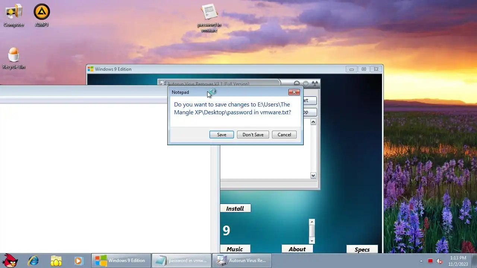Choose Don't Save in Notepad dialog
Screen dimensions: 477x268
(253, 135)
